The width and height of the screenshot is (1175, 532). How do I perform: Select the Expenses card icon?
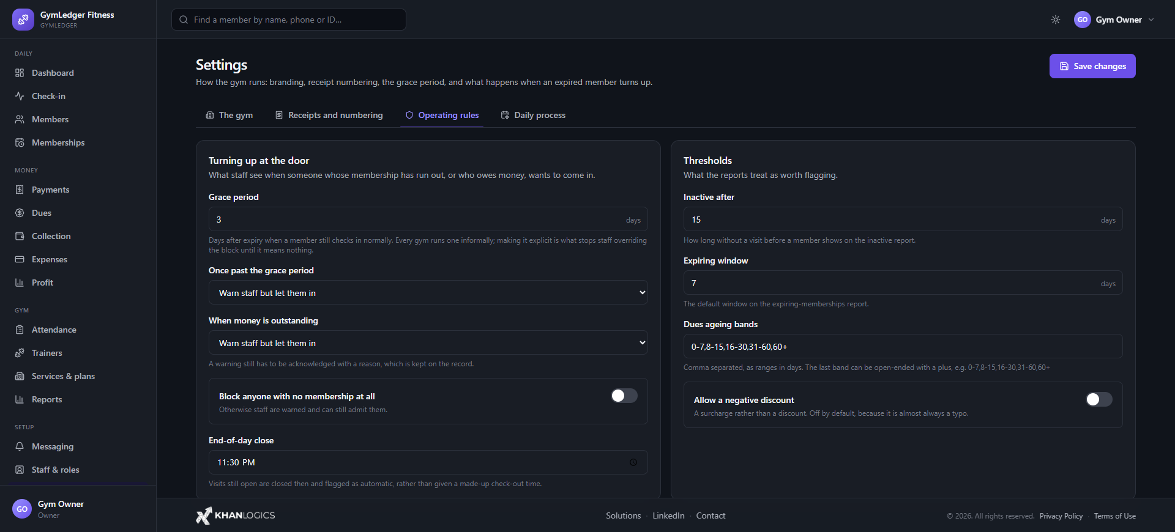point(20,259)
